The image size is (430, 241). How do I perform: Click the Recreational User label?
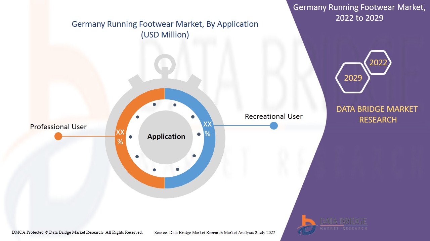[273, 116]
